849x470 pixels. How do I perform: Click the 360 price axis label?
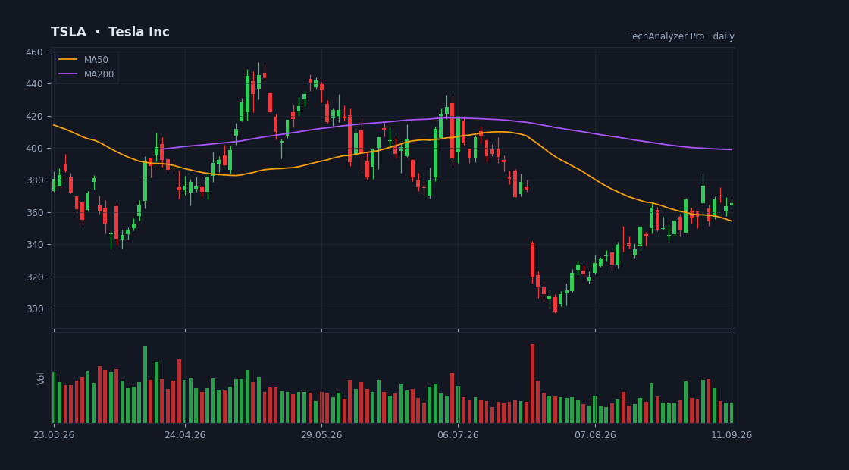tap(34, 213)
